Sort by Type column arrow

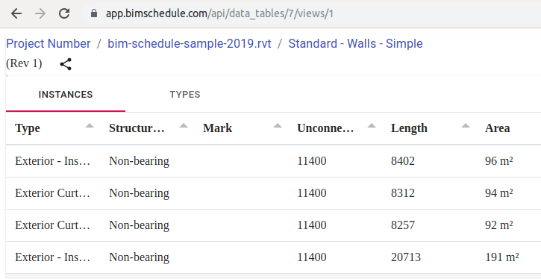click(x=90, y=126)
